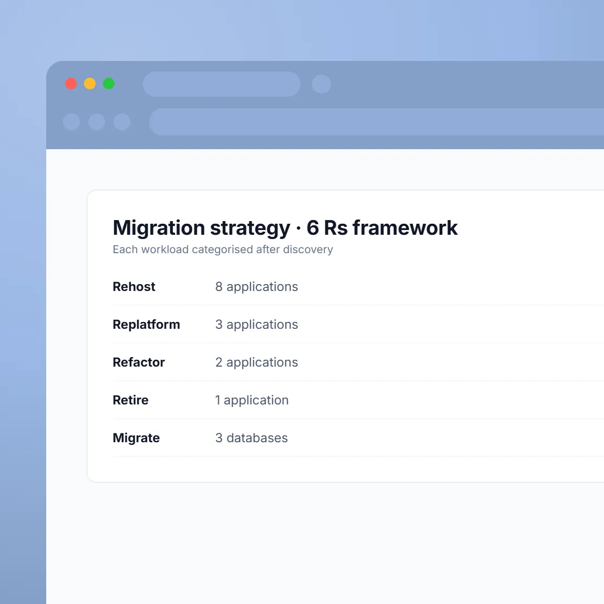Select the 'Replatform' row label
This screenshot has width=604, height=604.
coord(146,325)
